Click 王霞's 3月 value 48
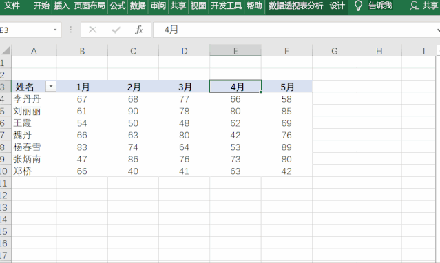This screenshot has width=440, height=263. pos(184,123)
